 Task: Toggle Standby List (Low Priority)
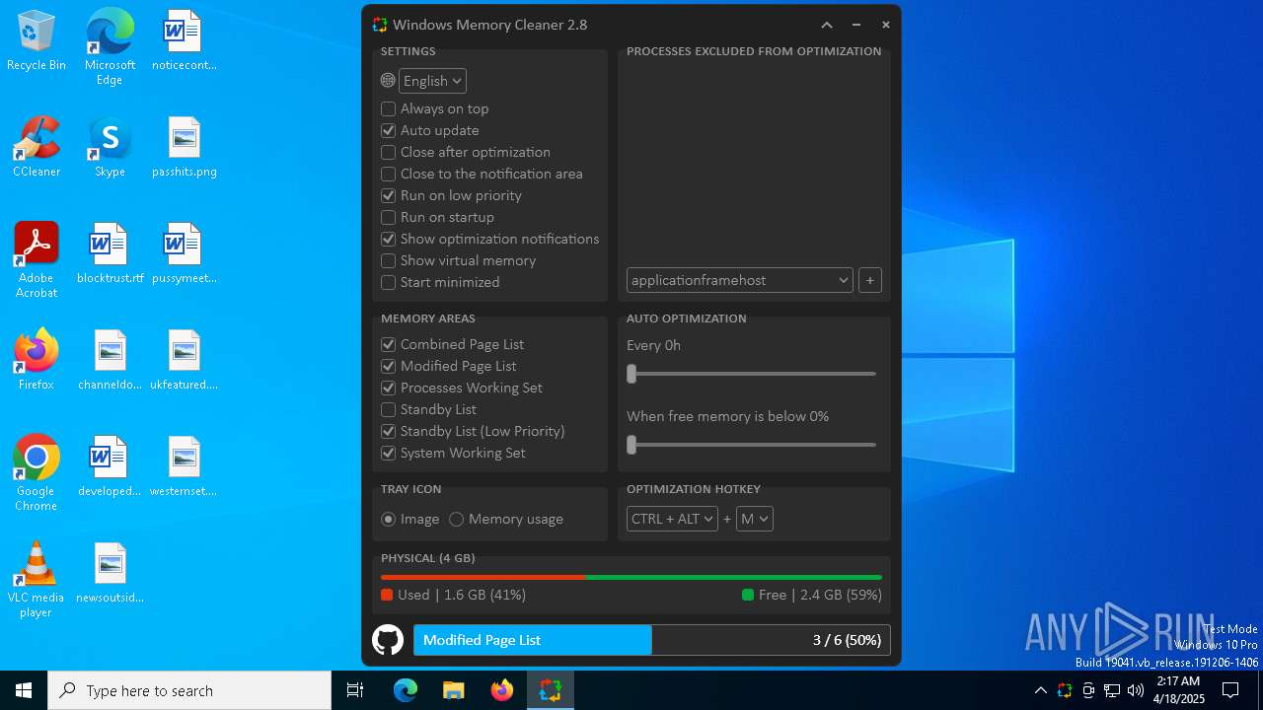[474, 431]
